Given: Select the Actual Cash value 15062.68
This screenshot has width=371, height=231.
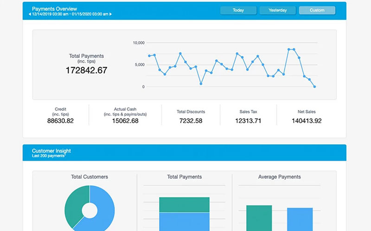Looking at the screenshot, I should point(125,121).
